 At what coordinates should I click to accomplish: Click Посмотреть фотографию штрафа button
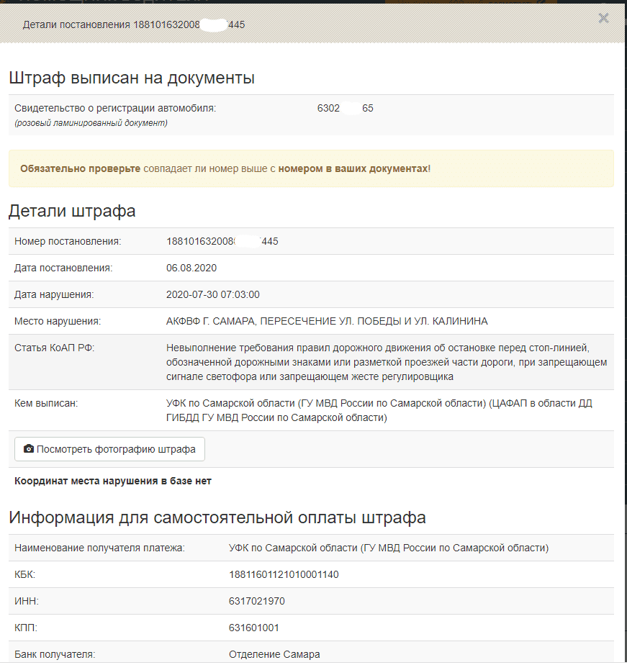pyautogui.click(x=109, y=449)
